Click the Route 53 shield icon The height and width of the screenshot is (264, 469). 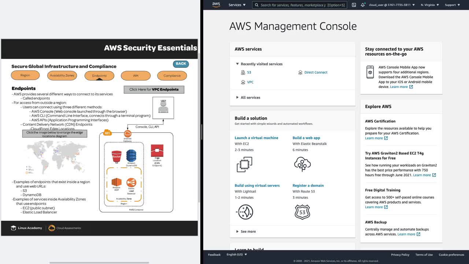(x=302, y=212)
